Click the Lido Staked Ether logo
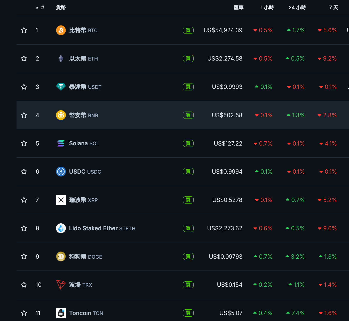 [61, 228]
